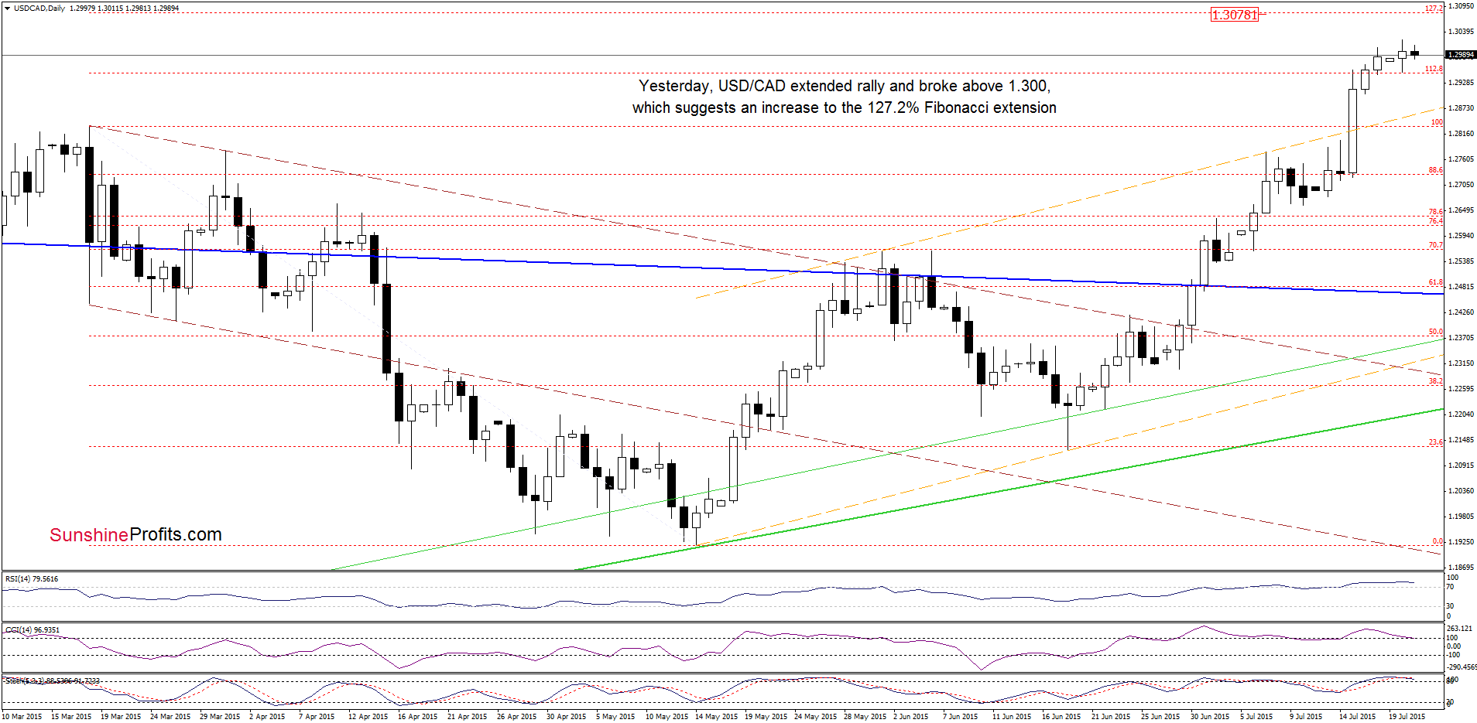Click the 112.8 Fibonacci level label
Screen dimensions: 1477x723
[x=1434, y=69]
